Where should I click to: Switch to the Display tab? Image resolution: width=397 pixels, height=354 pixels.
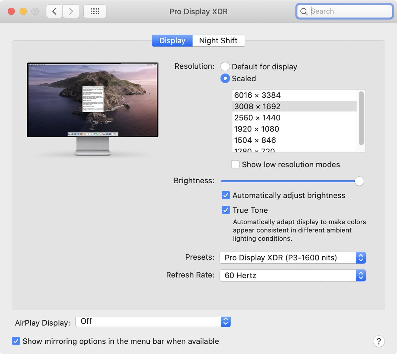point(172,41)
